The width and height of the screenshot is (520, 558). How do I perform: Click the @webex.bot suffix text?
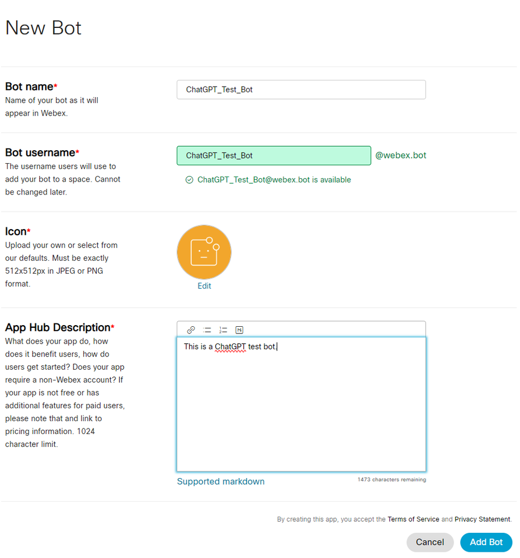coord(401,155)
